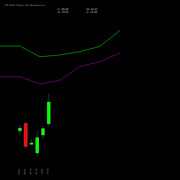
Task: Click the large red candlestick body
Action: pos(26,135)
